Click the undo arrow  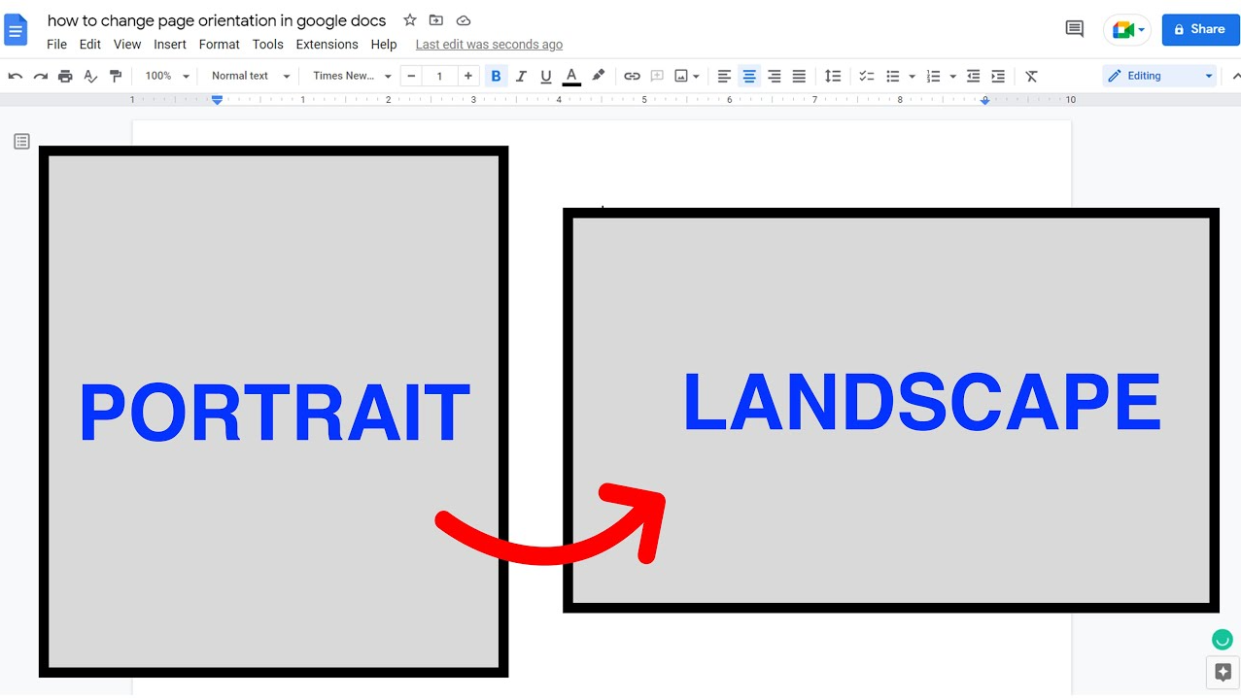click(x=16, y=76)
